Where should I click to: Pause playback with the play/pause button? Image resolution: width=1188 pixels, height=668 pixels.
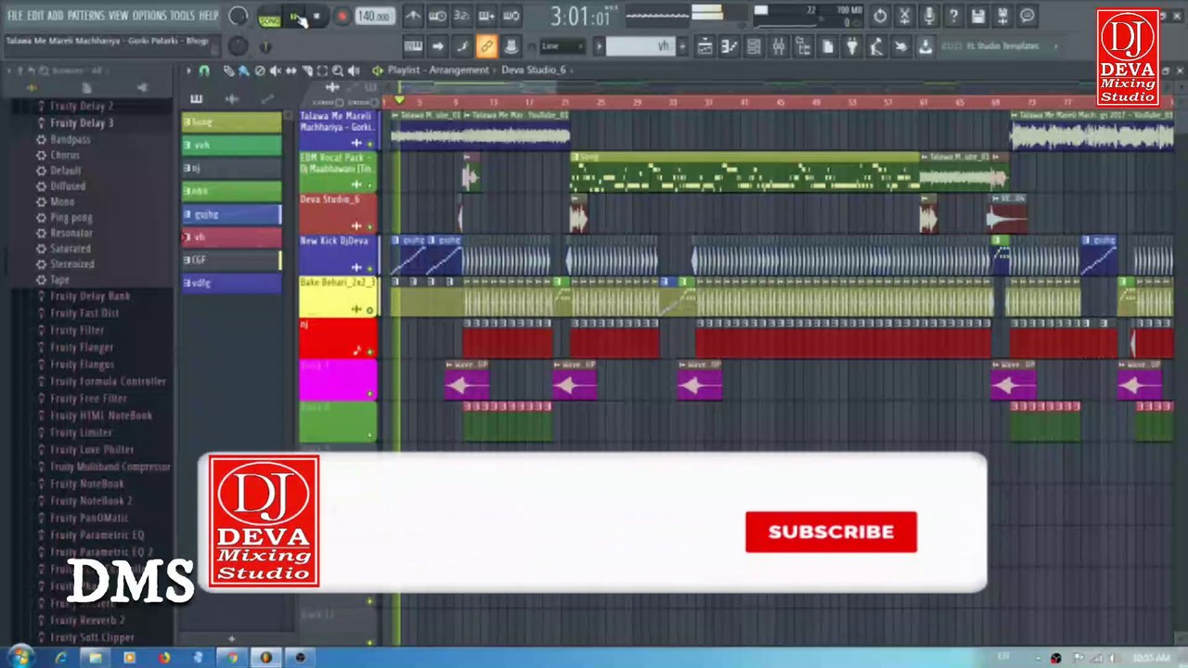(x=295, y=17)
